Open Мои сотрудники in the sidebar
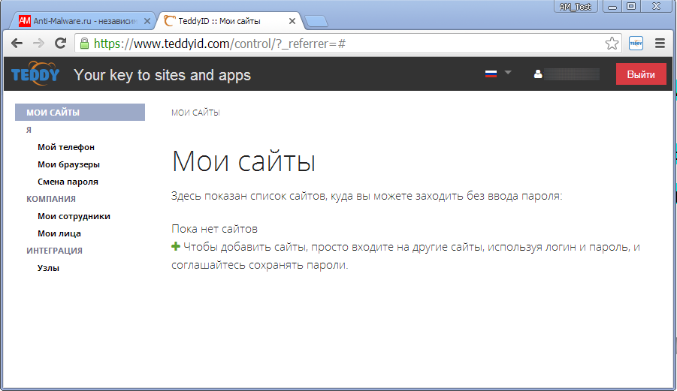This screenshot has height=391, width=677. point(74,216)
